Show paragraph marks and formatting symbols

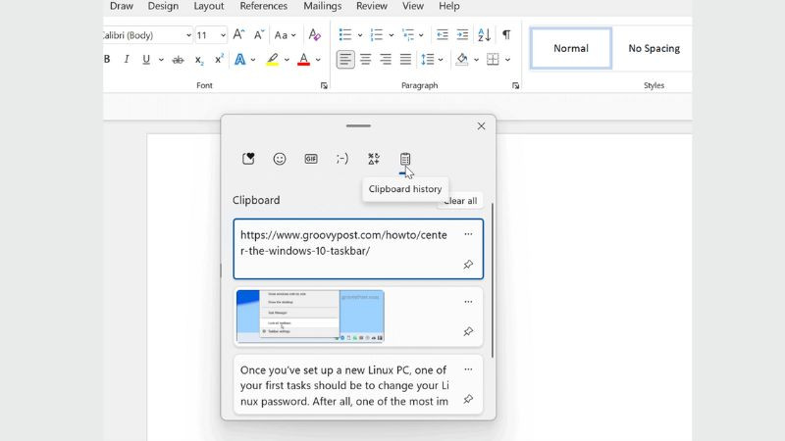pos(506,34)
